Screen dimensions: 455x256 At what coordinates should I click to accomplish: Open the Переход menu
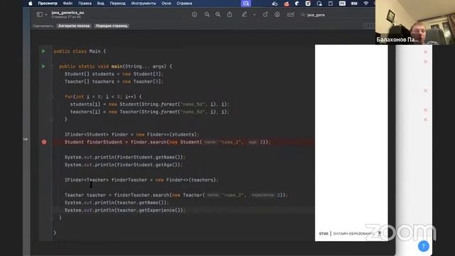pyautogui.click(x=117, y=4)
